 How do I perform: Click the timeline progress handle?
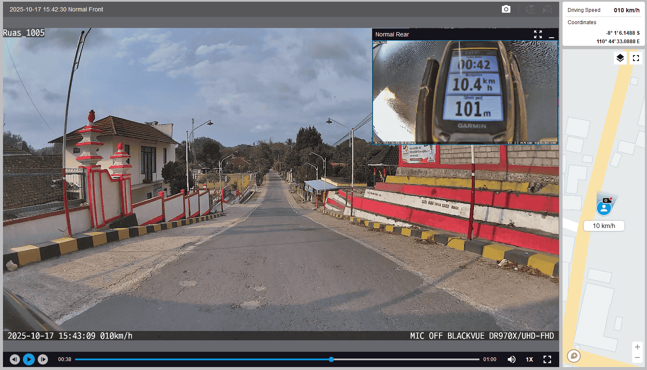[331, 359]
